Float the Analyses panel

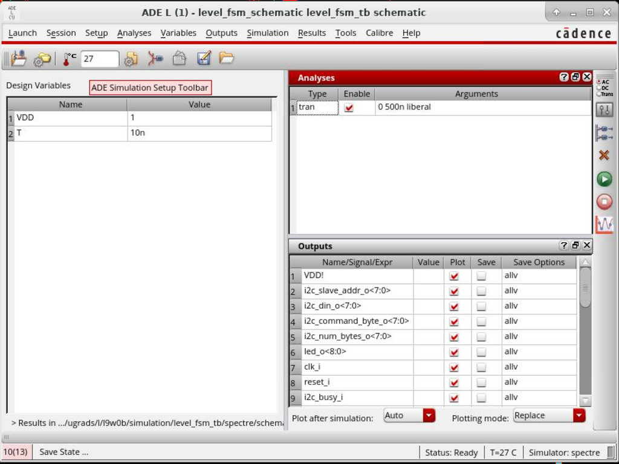[575, 77]
